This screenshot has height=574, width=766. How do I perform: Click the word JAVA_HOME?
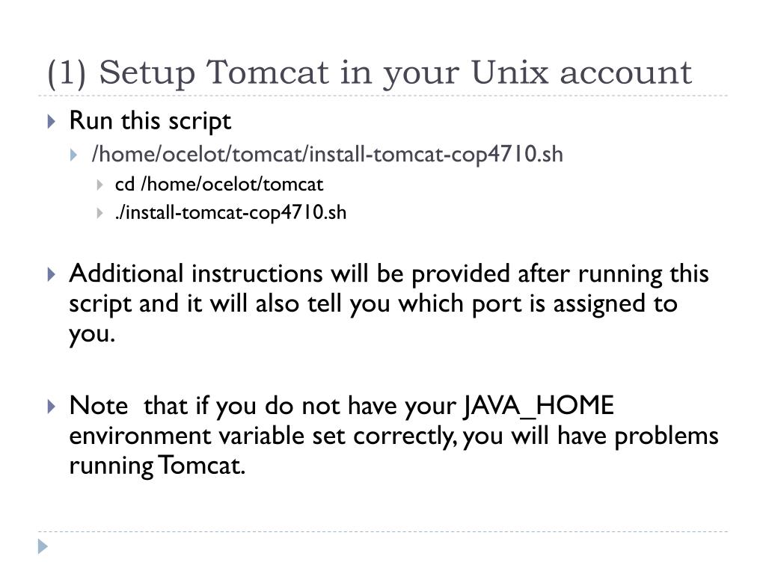tap(539, 406)
